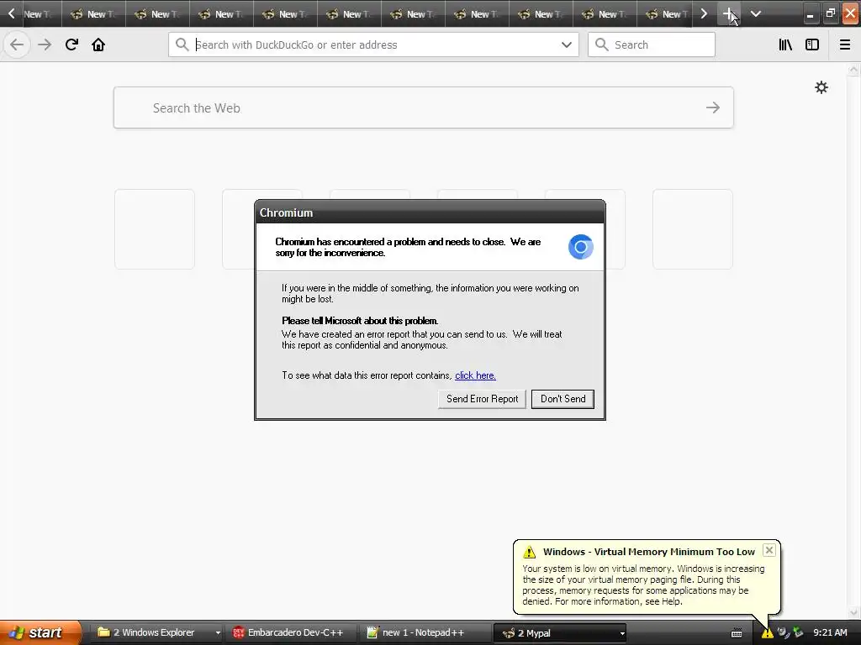
Task: Click the on-screen keyboard tray icon
Action: click(x=737, y=633)
